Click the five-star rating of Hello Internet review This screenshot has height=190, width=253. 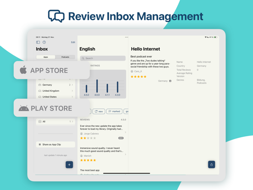[138, 77]
